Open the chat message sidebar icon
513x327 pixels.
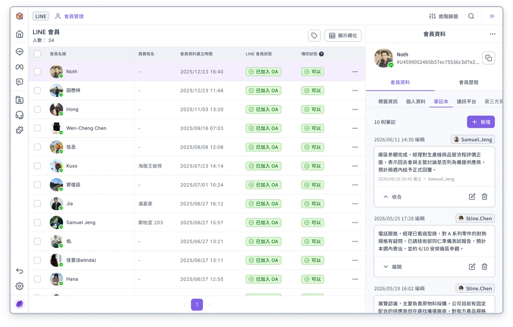tap(20, 82)
